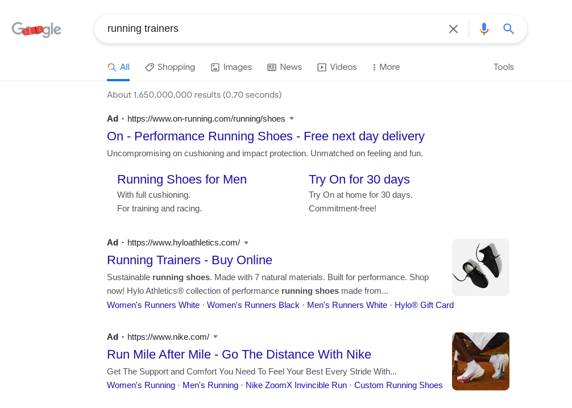Viewport: 572px width, 408px height.
Task: Follow the Men's Running Nike link
Action: pos(210,385)
